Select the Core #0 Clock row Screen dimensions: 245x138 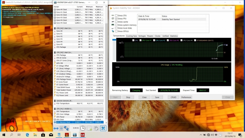(x=79, y=10)
